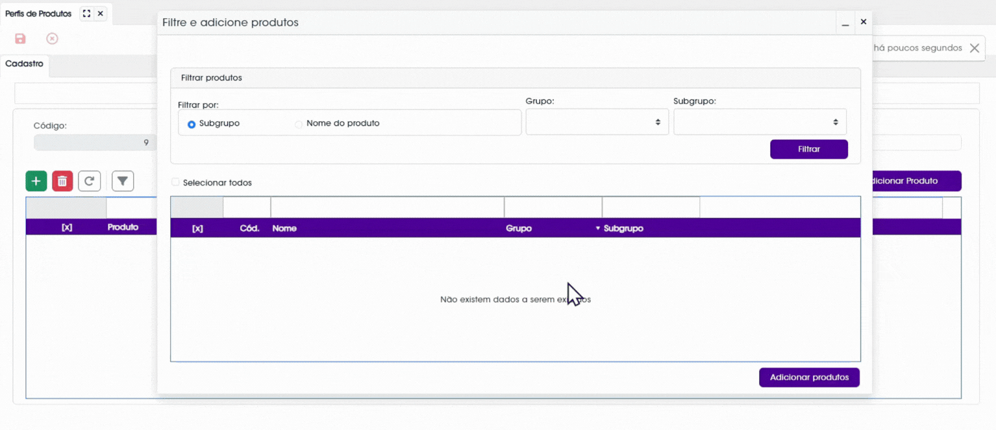The image size is (996, 430).
Task: Click the cancel circle icon beside save
Action: pos(52,39)
